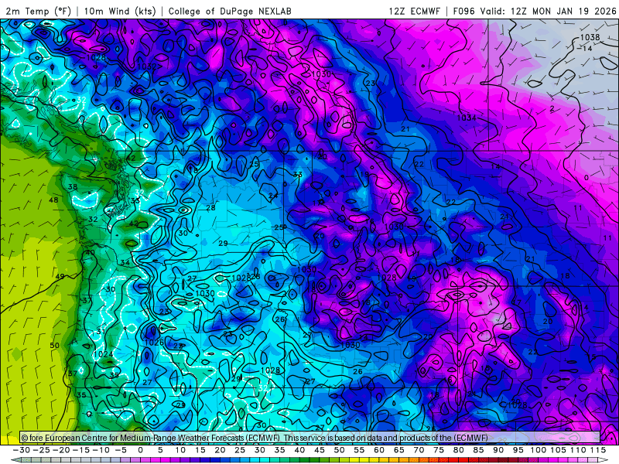Click the 75 label on the temperature scale

tap(439, 450)
